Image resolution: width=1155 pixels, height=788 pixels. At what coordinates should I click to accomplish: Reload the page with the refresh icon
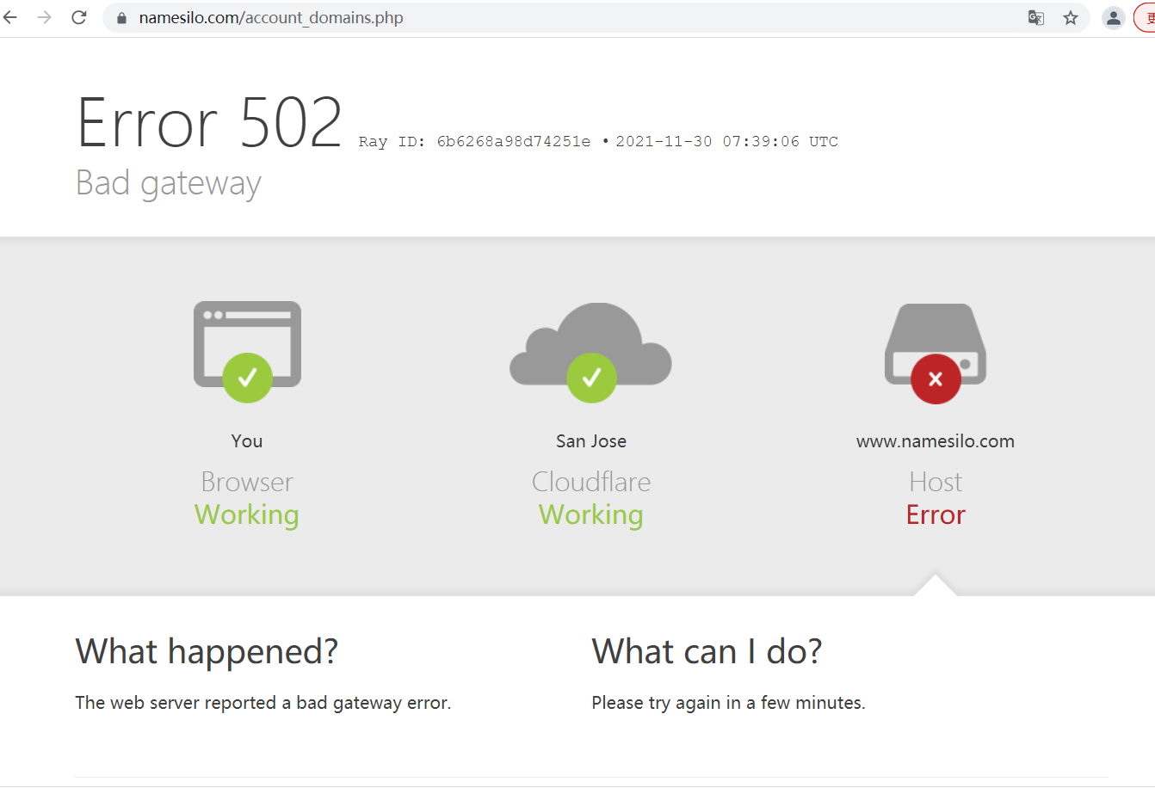pos(79,17)
